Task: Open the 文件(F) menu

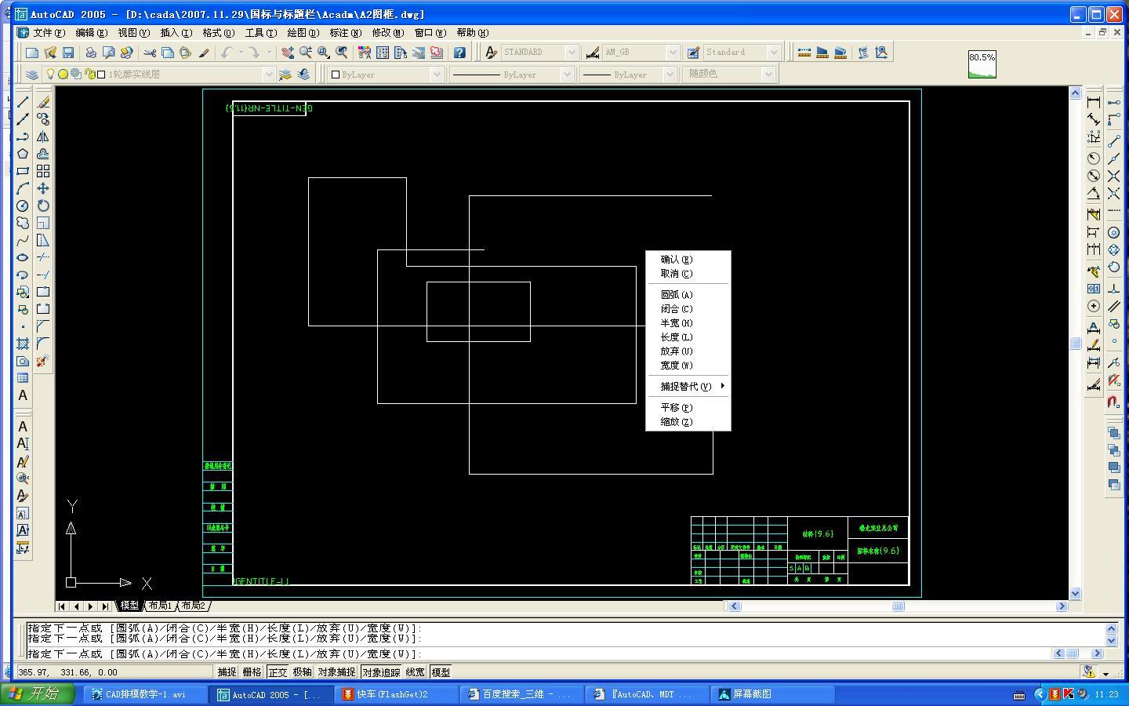Action: click(49, 33)
